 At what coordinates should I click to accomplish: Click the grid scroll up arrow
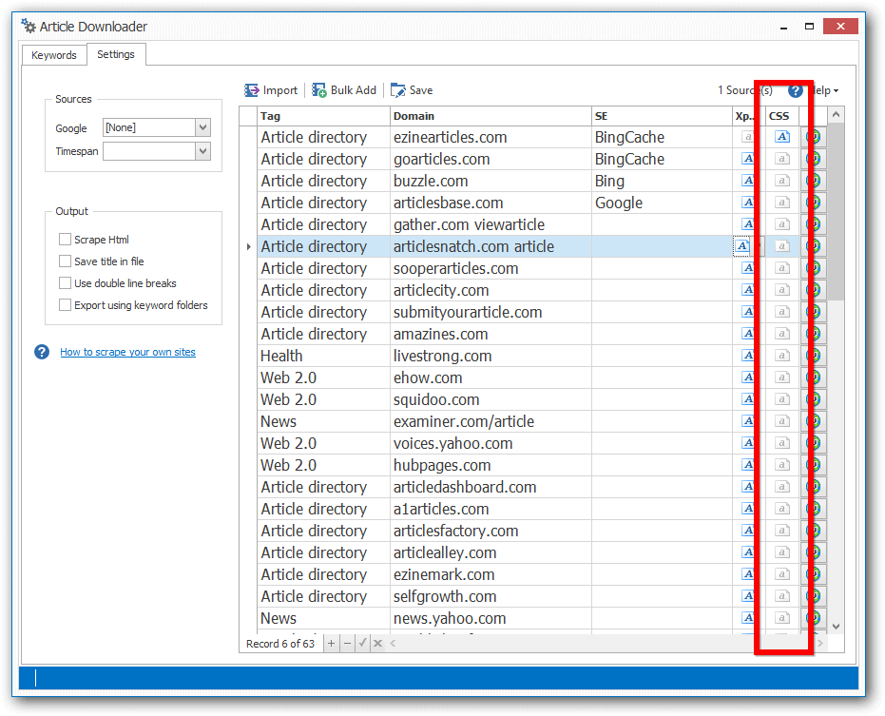[x=836, y=115]
